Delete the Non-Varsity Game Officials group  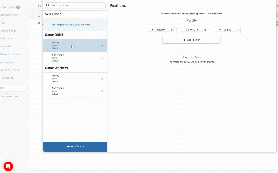pos(103,58)
